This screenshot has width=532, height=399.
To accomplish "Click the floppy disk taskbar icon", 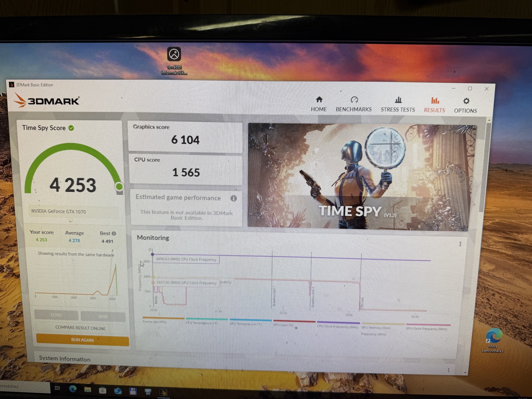I will pos(133,391).
